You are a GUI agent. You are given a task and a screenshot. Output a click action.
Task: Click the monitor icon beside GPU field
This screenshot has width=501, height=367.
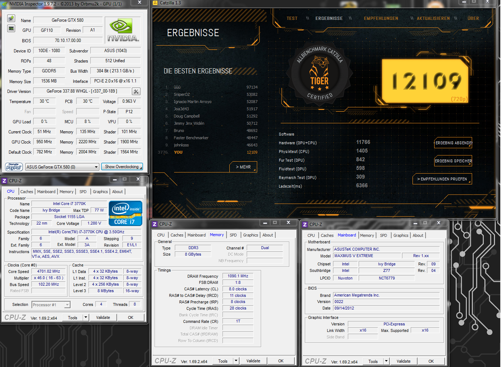(x=11, y=29)
